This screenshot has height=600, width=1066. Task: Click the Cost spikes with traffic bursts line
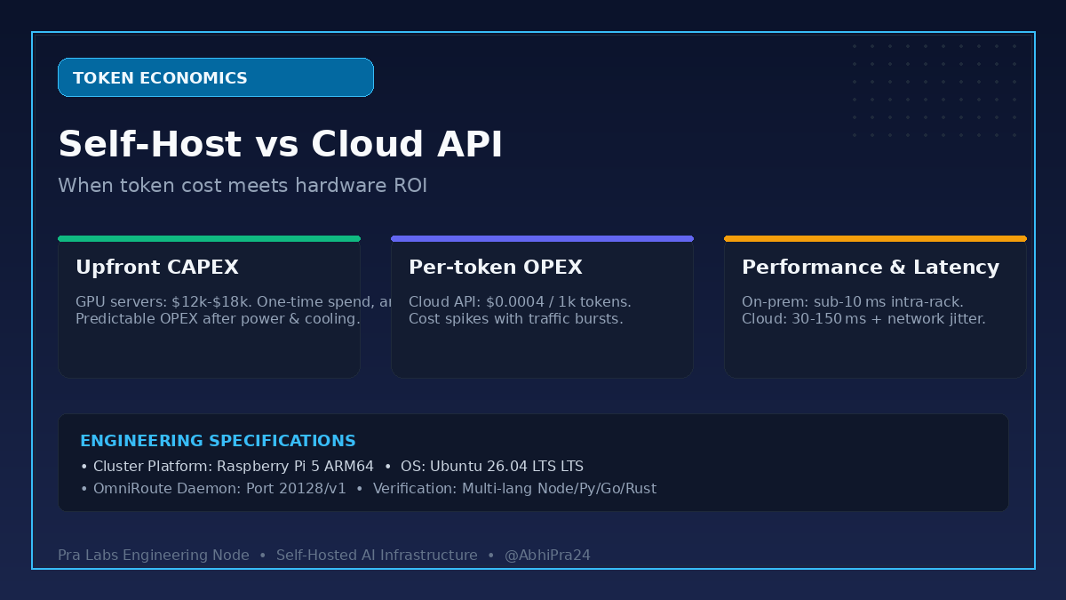[516, 318]
